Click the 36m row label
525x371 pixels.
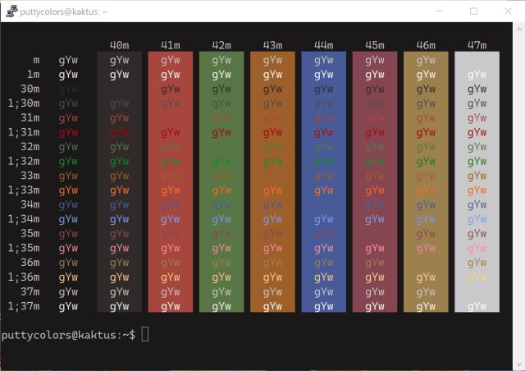tap(30, 263)
